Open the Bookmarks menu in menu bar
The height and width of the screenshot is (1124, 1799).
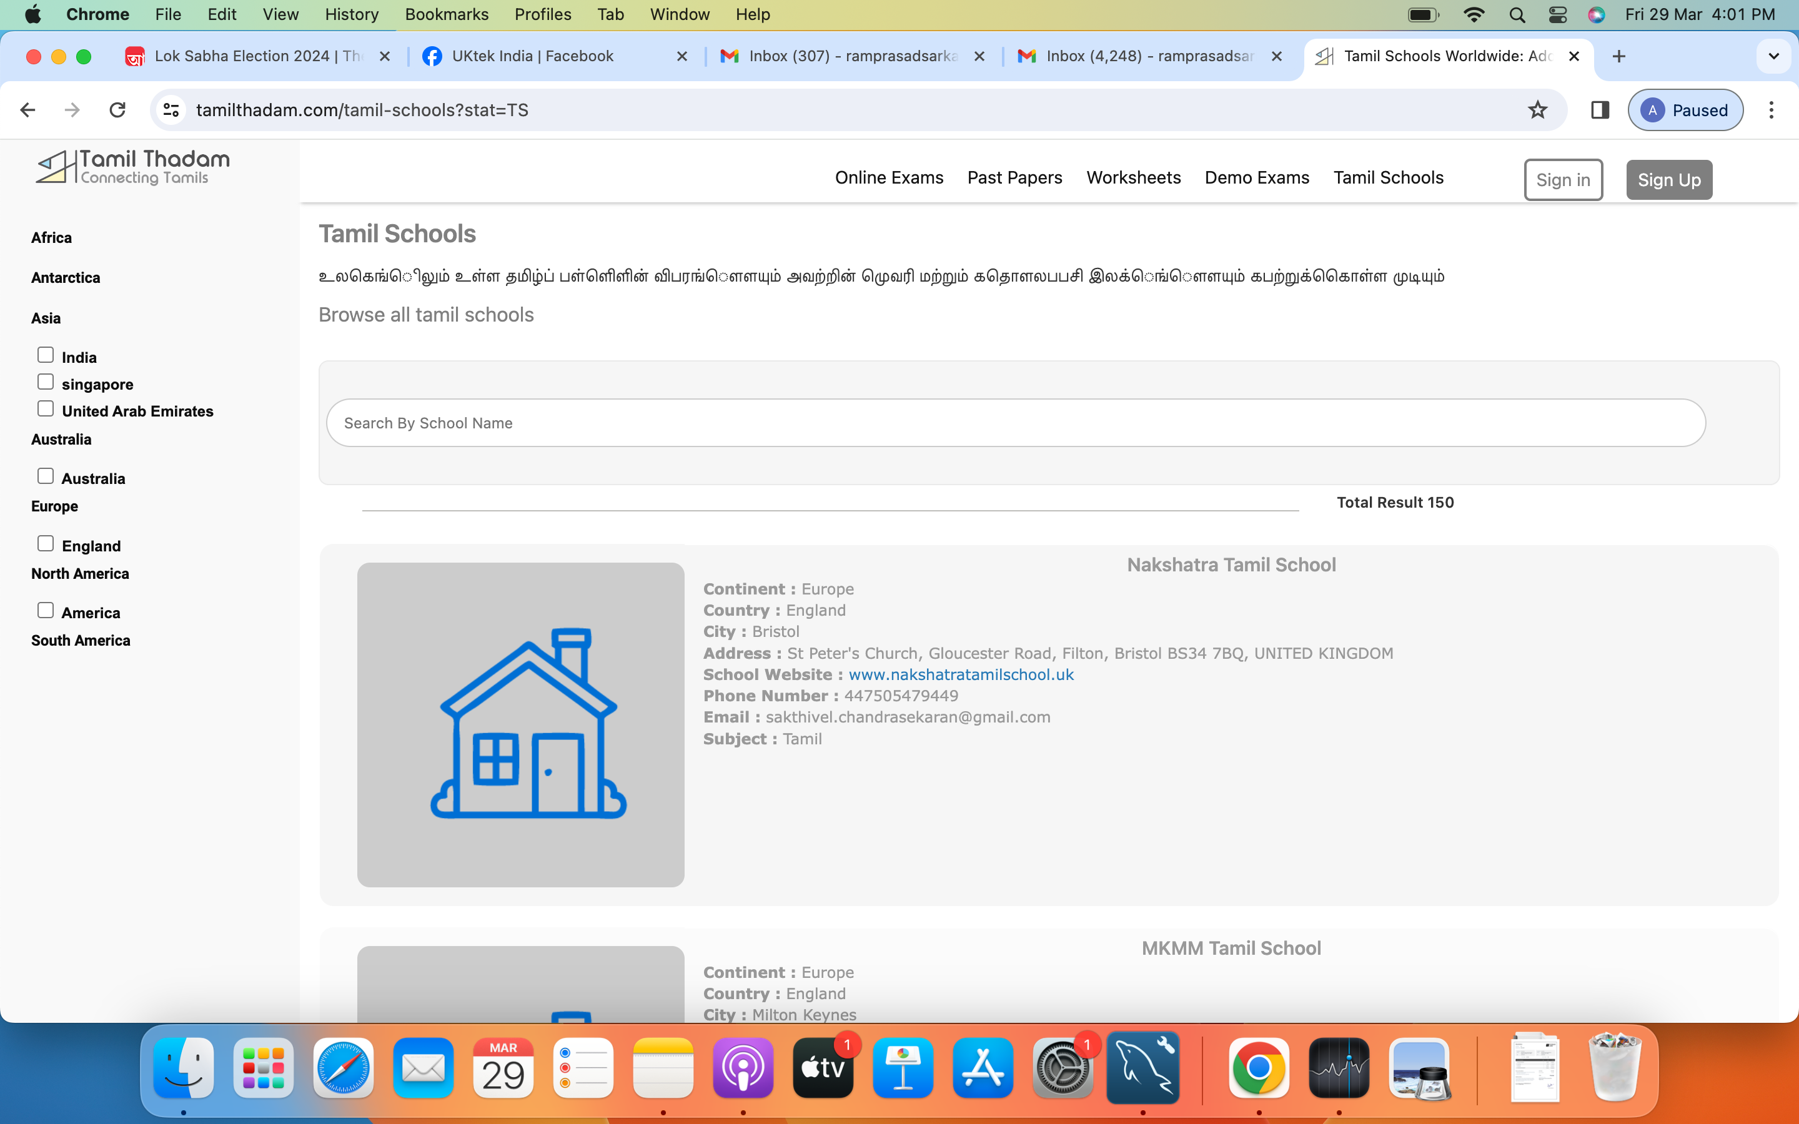[446, 14]
